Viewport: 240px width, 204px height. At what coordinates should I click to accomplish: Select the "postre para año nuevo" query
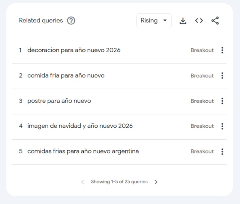click(59, 101)
